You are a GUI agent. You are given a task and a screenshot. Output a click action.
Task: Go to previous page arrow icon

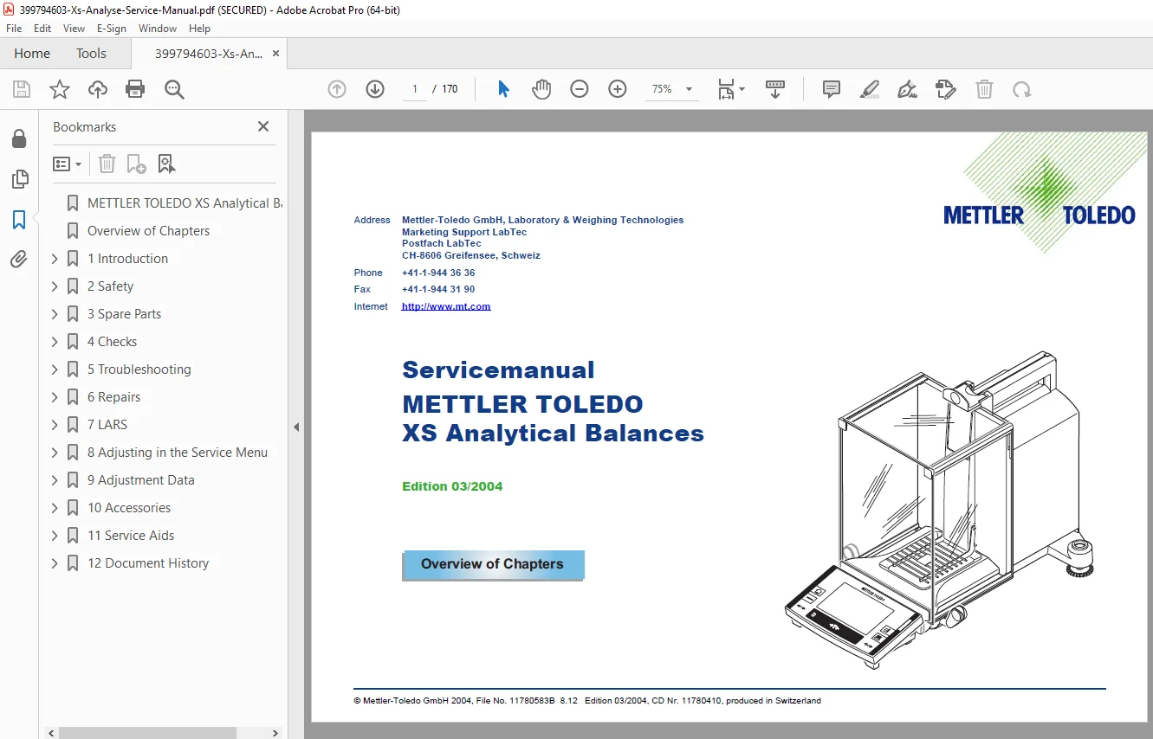pos(337,89)
